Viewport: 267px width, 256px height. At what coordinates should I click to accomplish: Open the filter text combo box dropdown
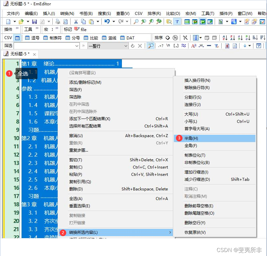tap(77, 46)
